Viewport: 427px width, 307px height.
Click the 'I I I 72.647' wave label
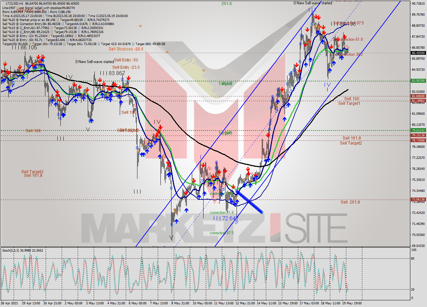226,218
